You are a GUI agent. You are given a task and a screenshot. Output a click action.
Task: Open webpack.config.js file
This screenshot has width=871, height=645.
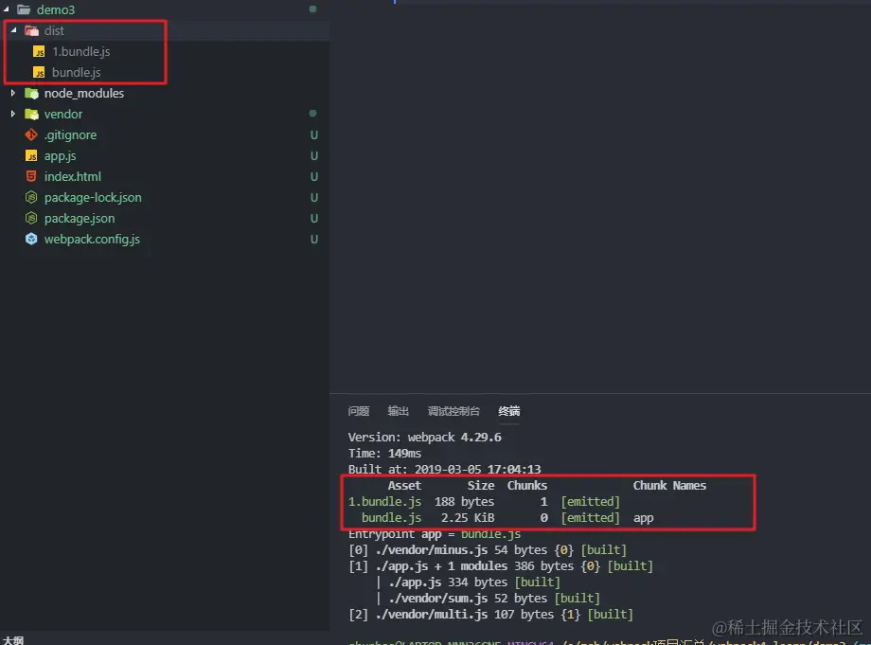92,240
